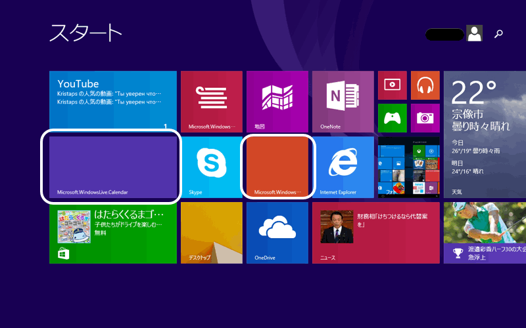The height and width of the screenshot is (328, 526).
Task: Open the green Xbox controller Games tile
Action: pos(392,118)
